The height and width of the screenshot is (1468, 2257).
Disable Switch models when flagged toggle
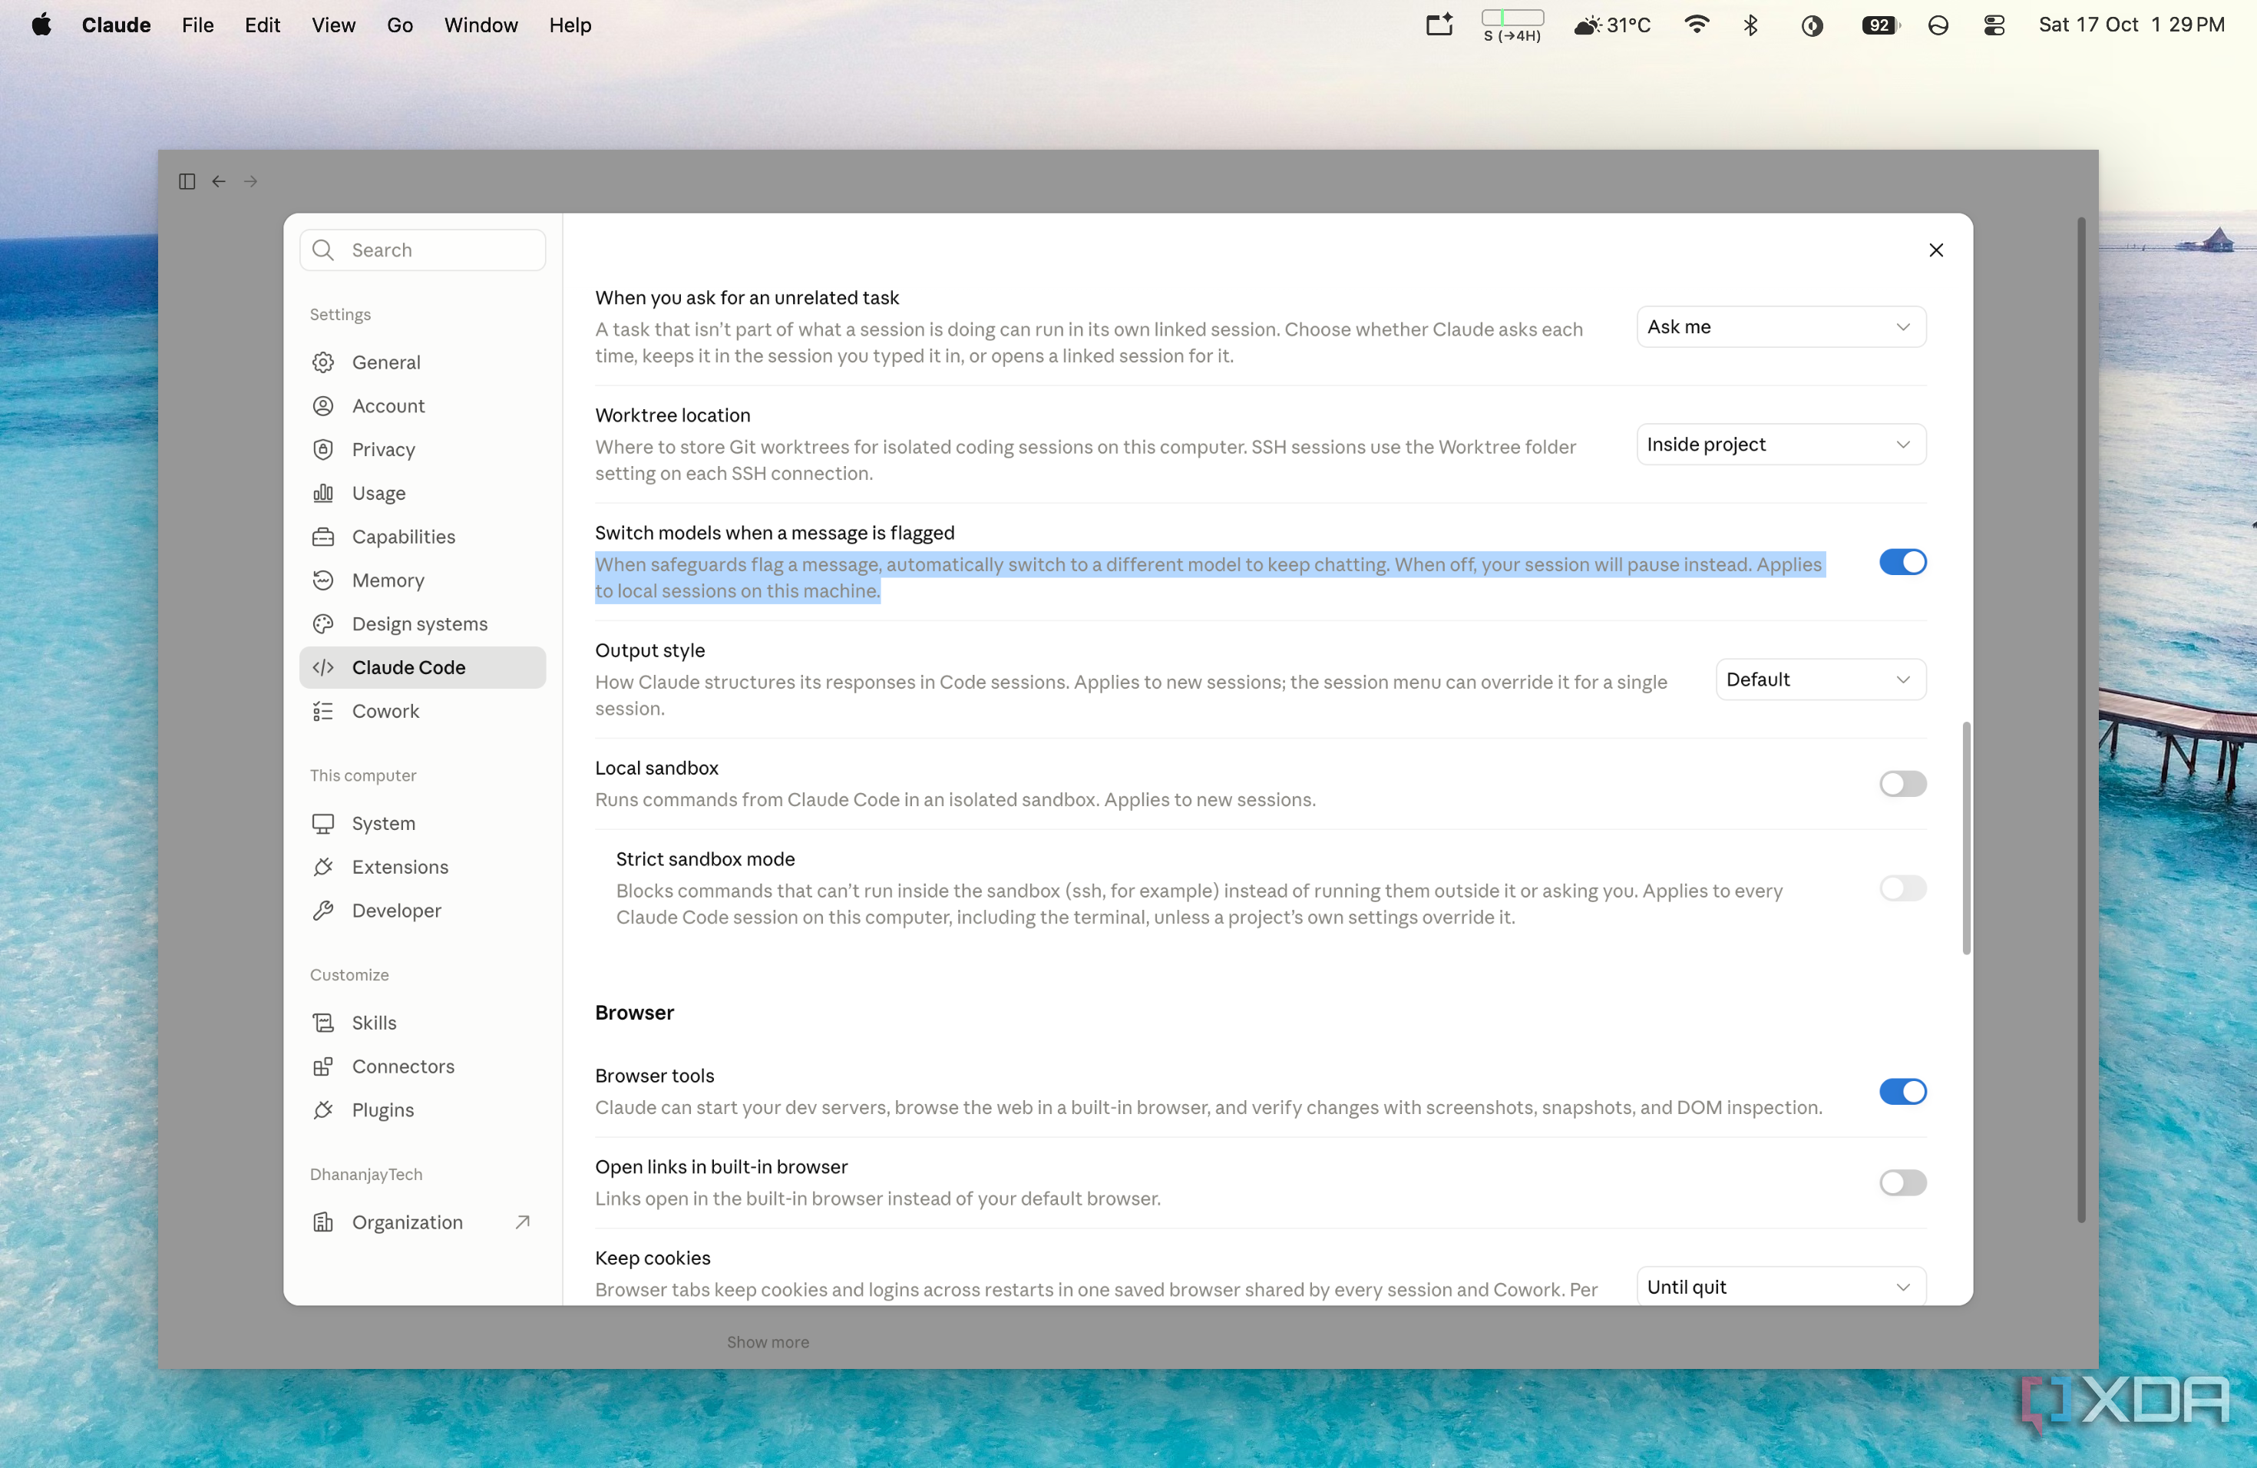click(1902, 562)
